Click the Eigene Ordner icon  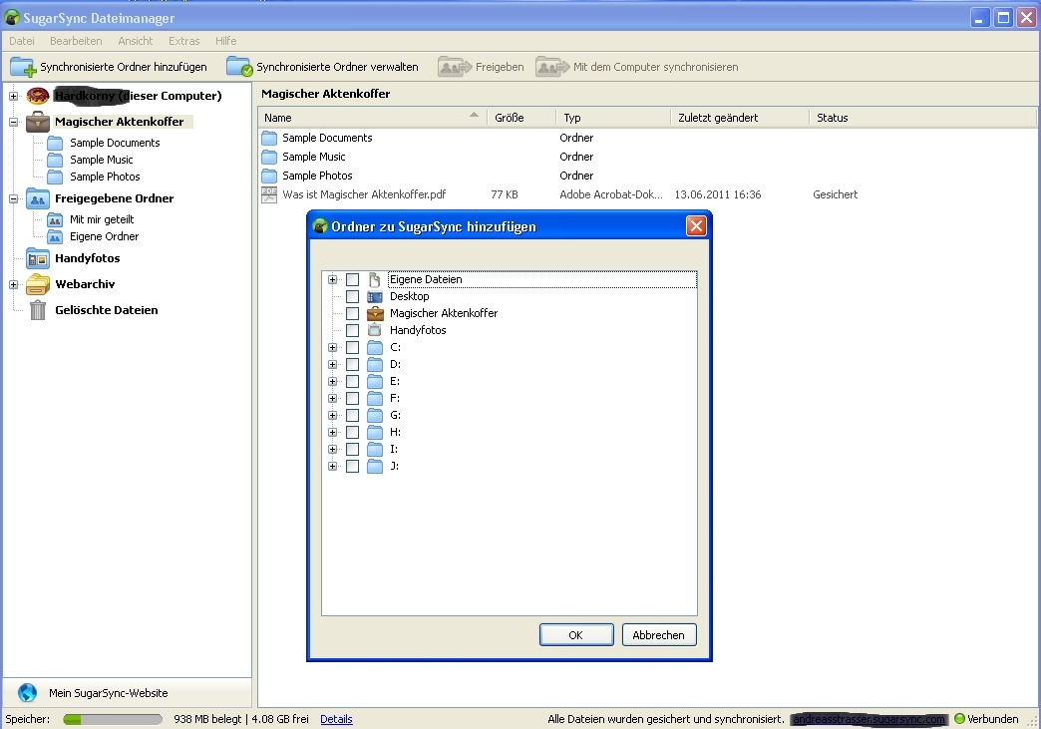(55, 236)
